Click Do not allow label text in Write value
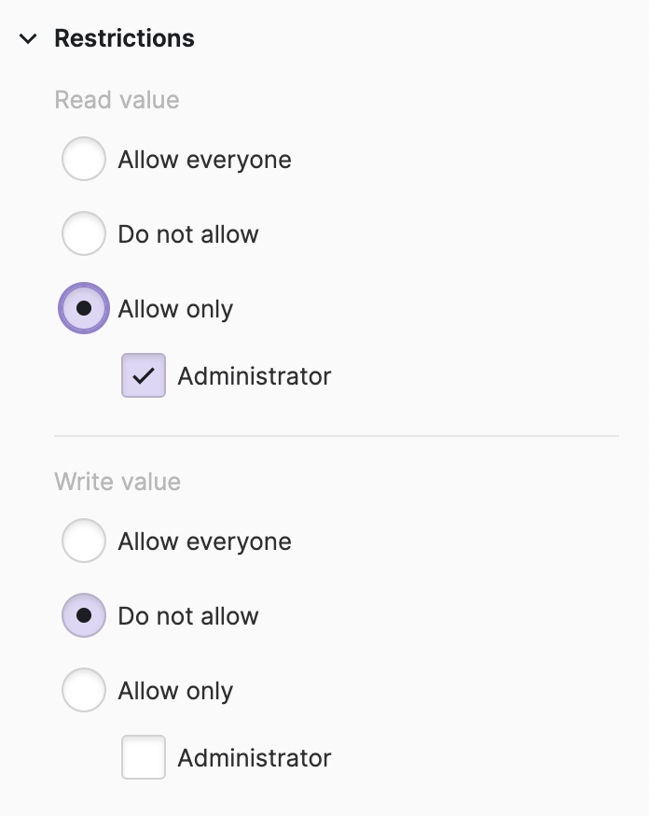Image resolution: width=649 pixels, height=816 pixels. coord(188,616)
